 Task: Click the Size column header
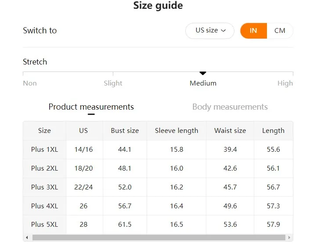tap(44, 131)
